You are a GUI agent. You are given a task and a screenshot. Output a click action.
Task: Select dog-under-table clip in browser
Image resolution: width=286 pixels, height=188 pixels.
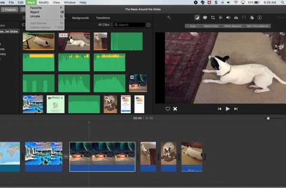[39, 41]
